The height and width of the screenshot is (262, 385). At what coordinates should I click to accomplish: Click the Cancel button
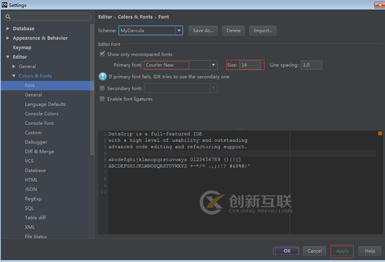pos(315,250)
